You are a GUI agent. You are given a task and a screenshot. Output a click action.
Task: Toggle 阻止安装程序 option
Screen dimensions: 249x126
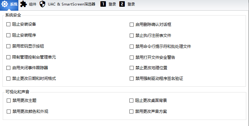tap(9, 35)
